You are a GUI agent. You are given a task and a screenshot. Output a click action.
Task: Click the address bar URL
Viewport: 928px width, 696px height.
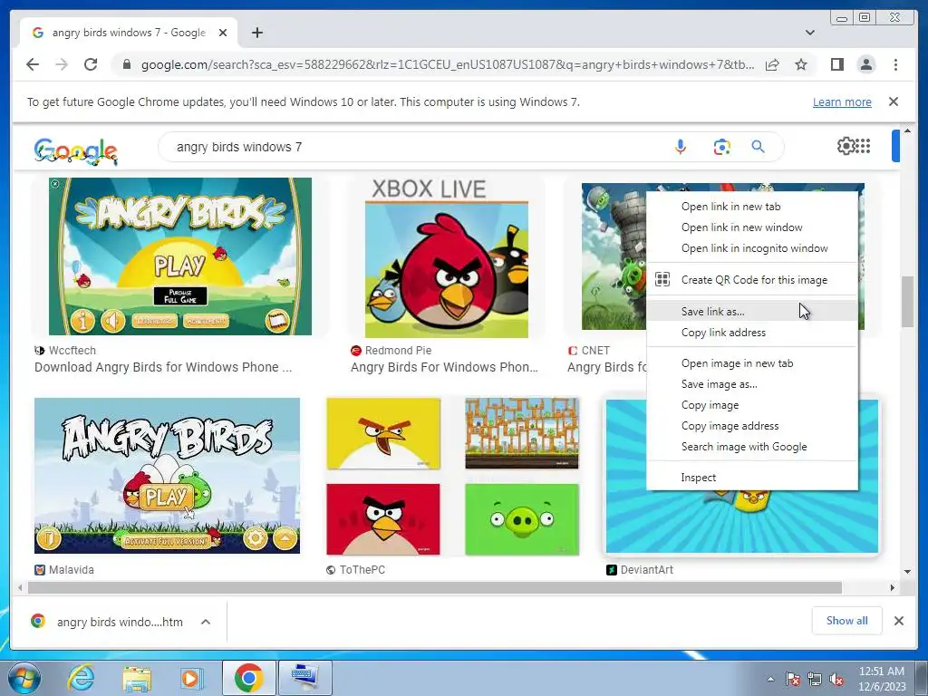(x=448, y=64)
